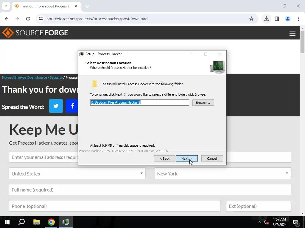
Task: Click the Chrome address bar URL
Action: (x=97, y=19)
